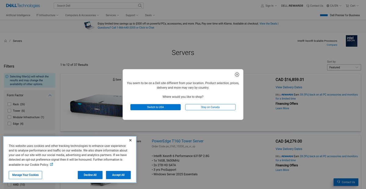Click the search magnifier icon
366x189 pixels.
140,5
